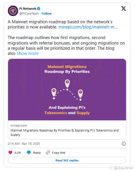Click the blue verified badge
This screenshot has width=135, height=172.
coord(39,9)
